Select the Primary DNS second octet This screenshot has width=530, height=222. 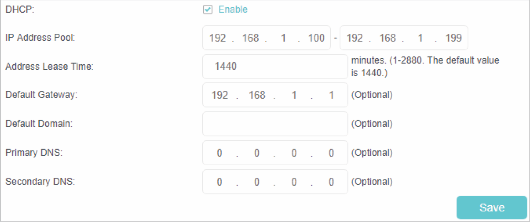(257, 153)
